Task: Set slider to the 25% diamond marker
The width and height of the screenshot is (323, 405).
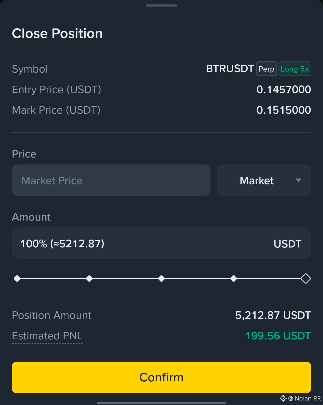Action: point(89,279)
